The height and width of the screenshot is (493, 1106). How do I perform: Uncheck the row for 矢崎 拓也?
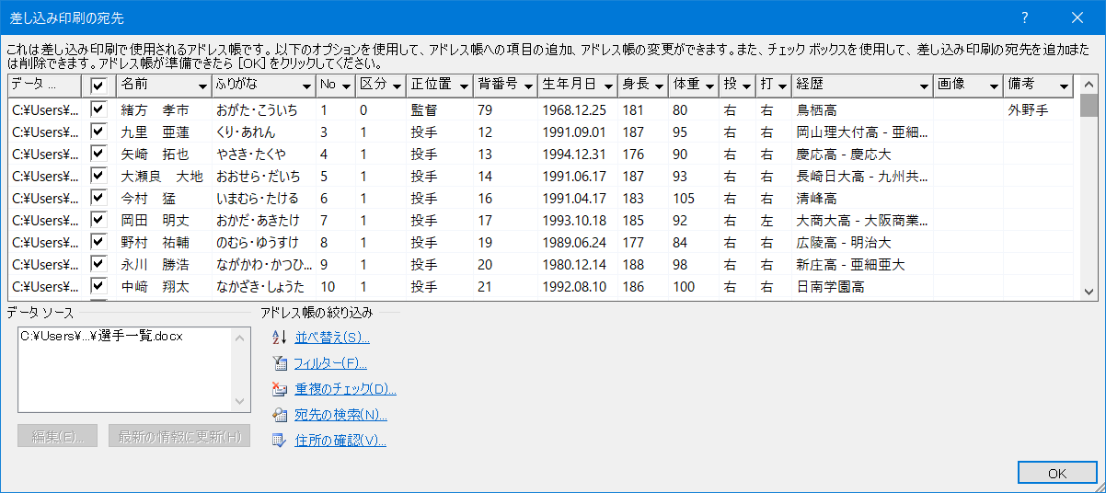click(98, 154)
